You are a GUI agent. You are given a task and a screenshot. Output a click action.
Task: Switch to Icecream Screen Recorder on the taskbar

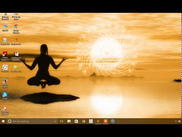[x=106, y=121]
